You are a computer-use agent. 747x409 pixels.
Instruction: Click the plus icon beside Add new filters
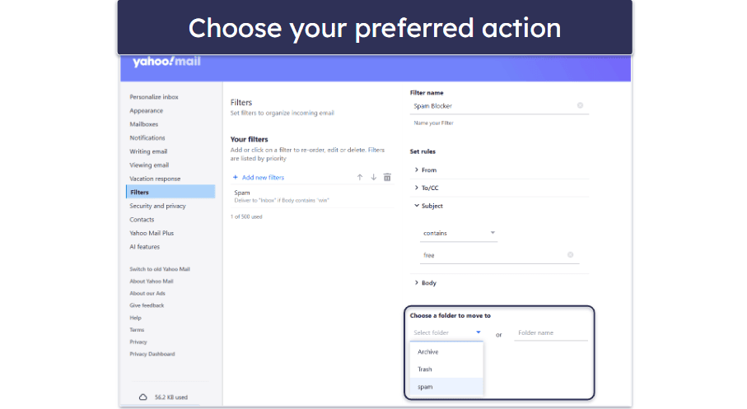click(235, 177)
